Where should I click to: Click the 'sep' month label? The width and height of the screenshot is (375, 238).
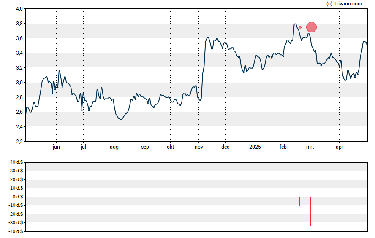click(x=145, y=147)
